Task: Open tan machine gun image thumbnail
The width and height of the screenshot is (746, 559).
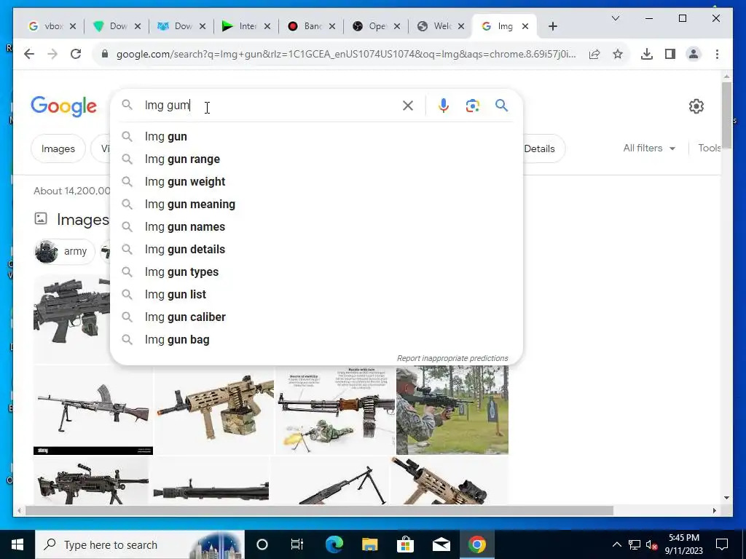Action: point(214,410)
